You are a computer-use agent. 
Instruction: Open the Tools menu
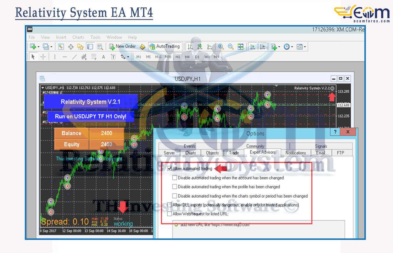tap(95, 37)
